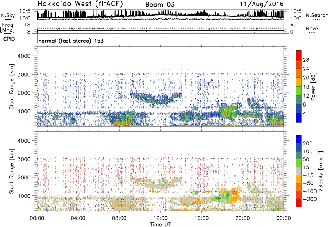The image size is (328, 227).
Task: Select the text 'normal (fast stereo) 153'
Action: pyautogui.click(x=71, y=41)
